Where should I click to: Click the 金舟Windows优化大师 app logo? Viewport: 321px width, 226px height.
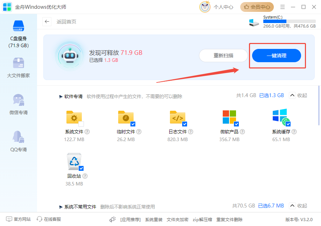point(7,7)
